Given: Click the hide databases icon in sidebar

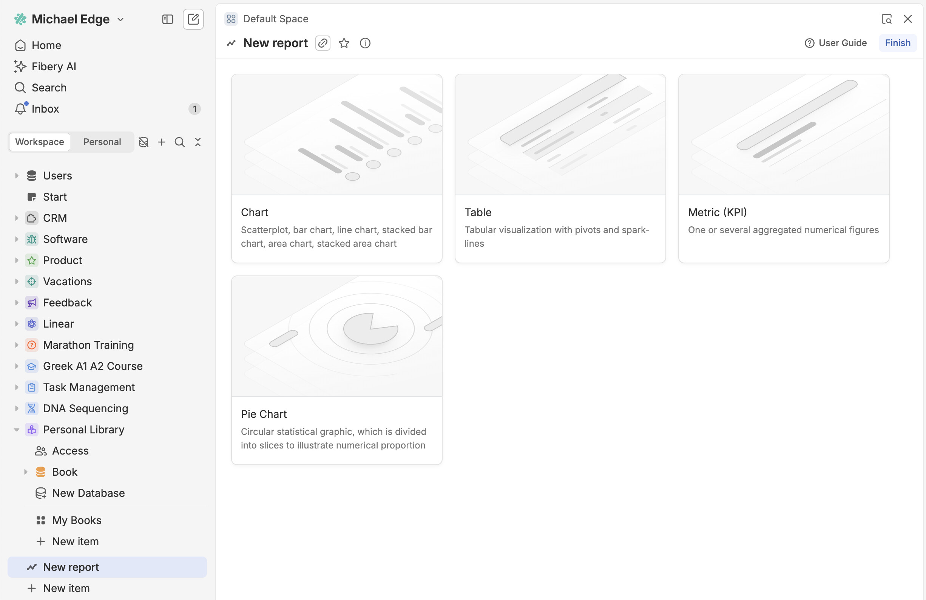Looking at the screenshot, I should coord(144,142).
